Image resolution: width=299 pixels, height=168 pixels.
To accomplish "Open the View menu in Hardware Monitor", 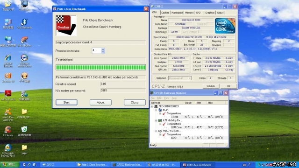I will pyautogui.click(x=166, y=98).
